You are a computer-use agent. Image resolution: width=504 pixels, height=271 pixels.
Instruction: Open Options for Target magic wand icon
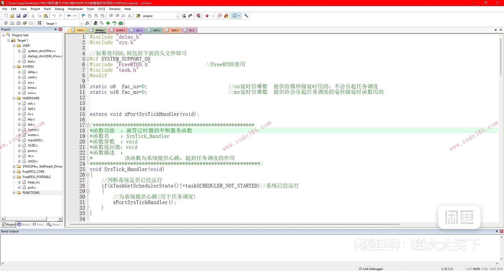coord(87,23)
